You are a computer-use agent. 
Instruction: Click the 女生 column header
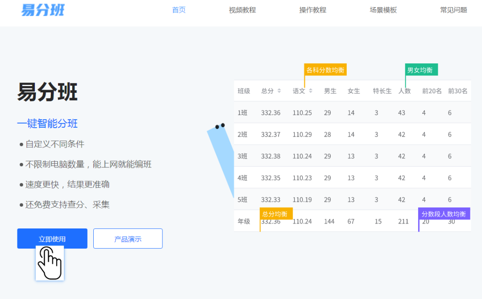pyautogui.click(x=354, y=91)
